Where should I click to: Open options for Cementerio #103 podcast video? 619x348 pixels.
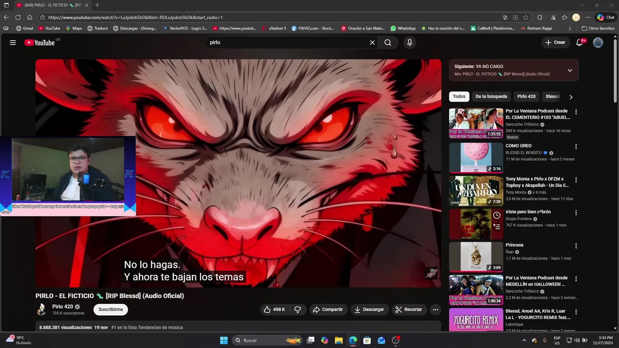tap(575, 112)
